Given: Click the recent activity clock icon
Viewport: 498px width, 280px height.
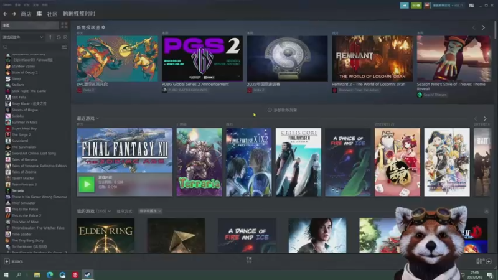Looking at the screenshot, I should coord(59,37).
